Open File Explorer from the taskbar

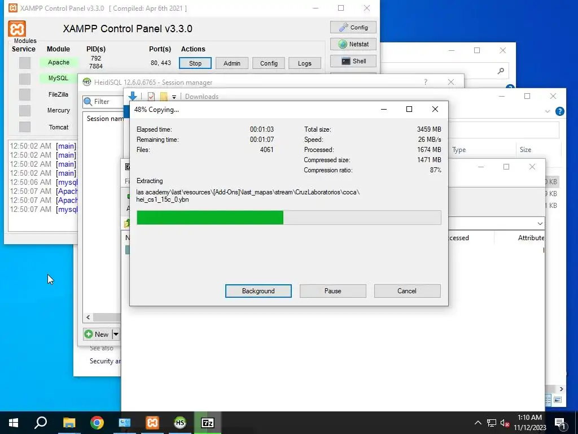(69, 423)
